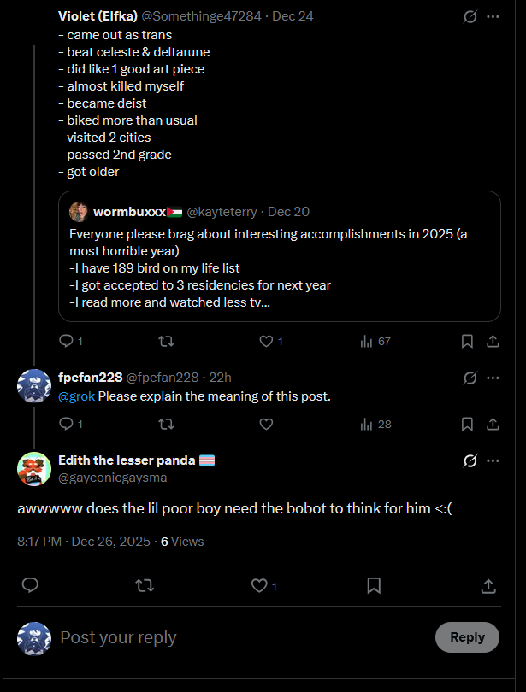526x692 pixels.
Task: Click Grok icon on Violet's tweet
Action: pos(470,16)
